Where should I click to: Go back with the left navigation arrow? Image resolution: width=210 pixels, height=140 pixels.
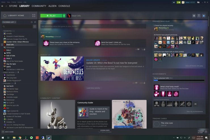[2, 6]
